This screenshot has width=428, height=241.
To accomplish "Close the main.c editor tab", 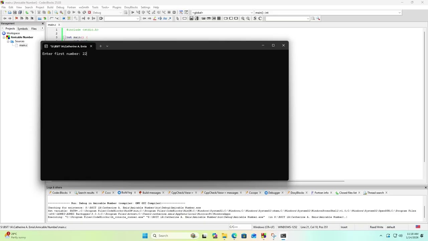I will pos(59,25).
